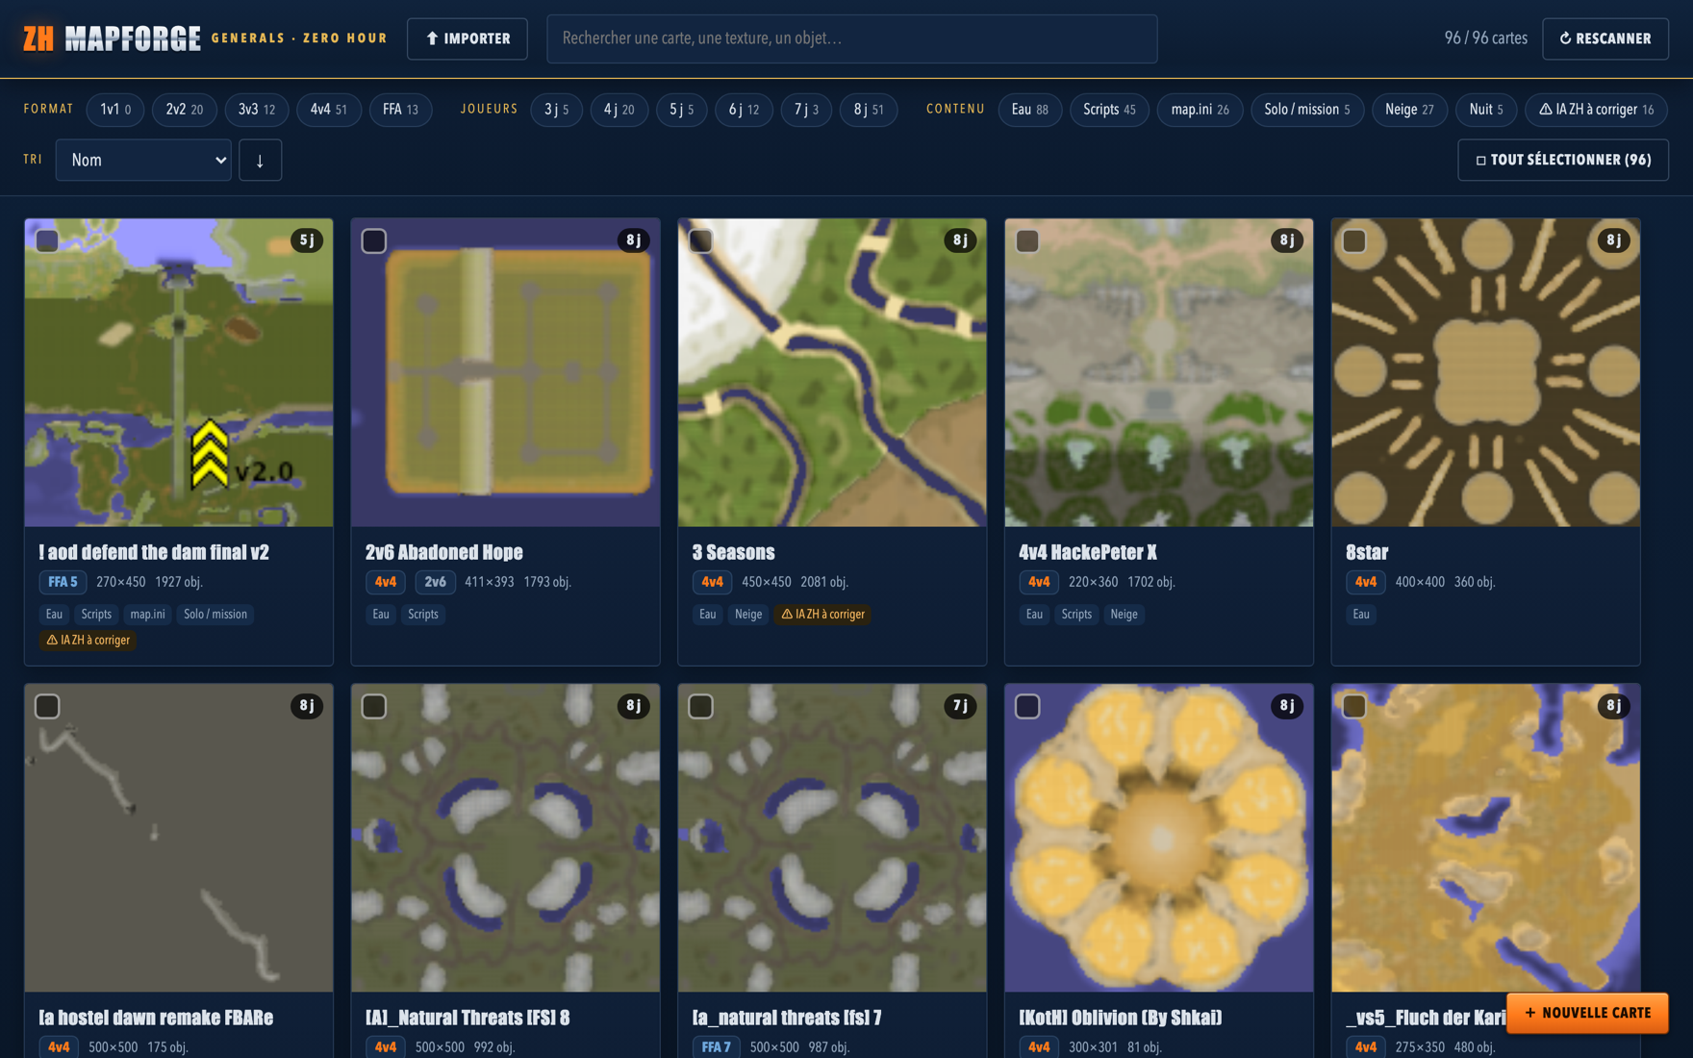
Task: Filter by FFA format
Action: (x=401, y=110)
